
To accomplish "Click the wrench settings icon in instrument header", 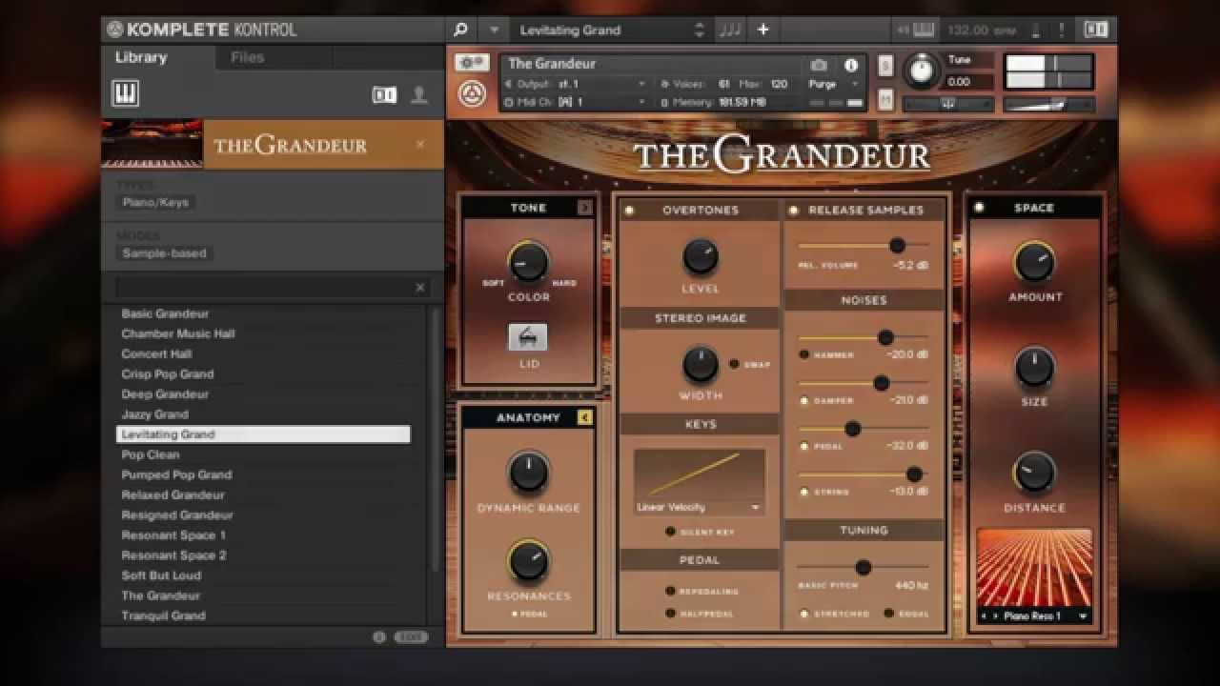I will pyautogui.click(x=472, y=63).
